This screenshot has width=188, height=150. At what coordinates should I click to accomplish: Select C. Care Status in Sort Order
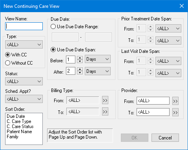[20, 127]
